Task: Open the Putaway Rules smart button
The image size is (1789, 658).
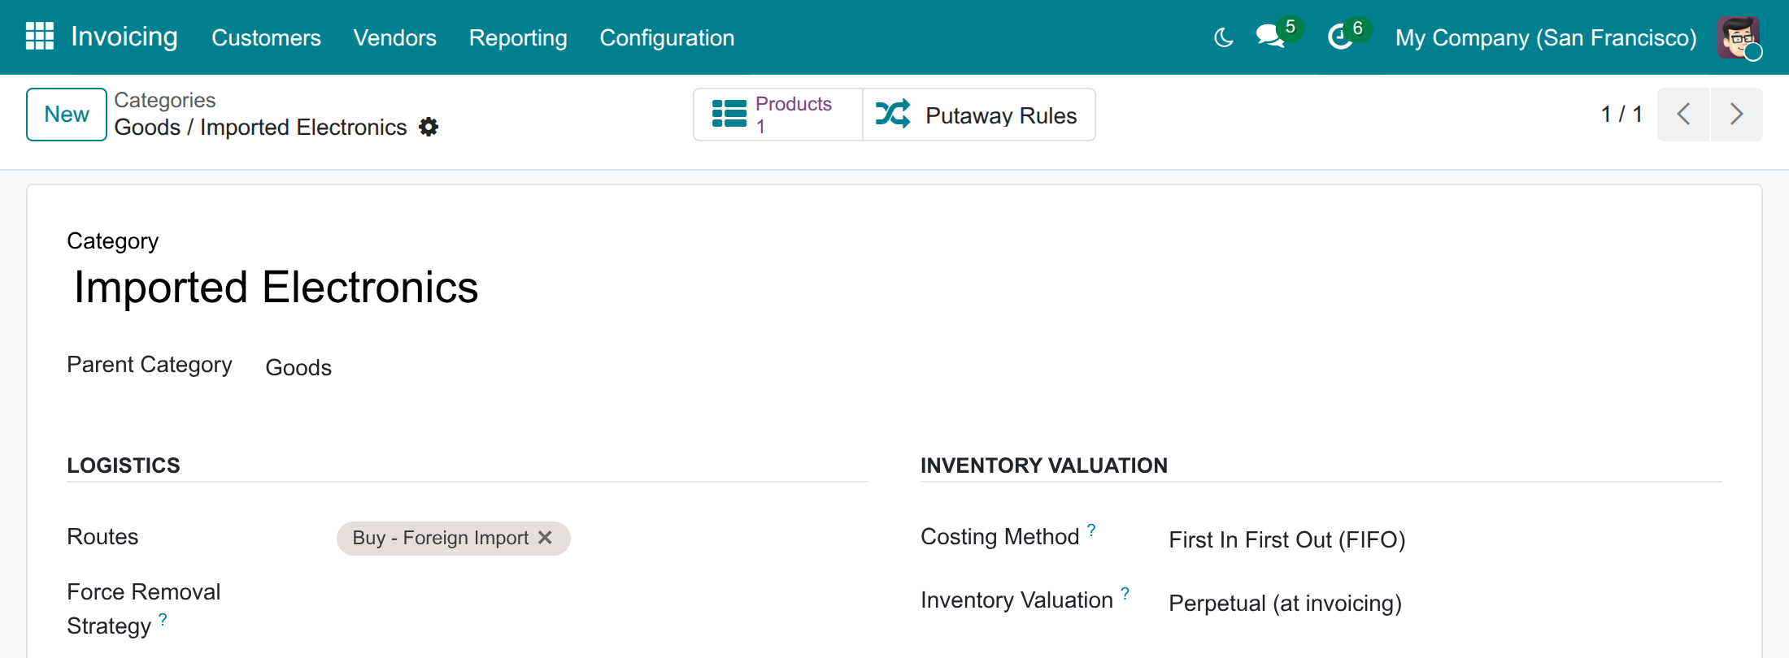Action: click(x=978, y=115)
